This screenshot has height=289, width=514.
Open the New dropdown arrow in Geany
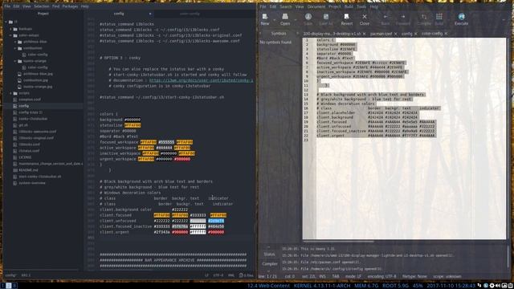[x=274, y=19]
